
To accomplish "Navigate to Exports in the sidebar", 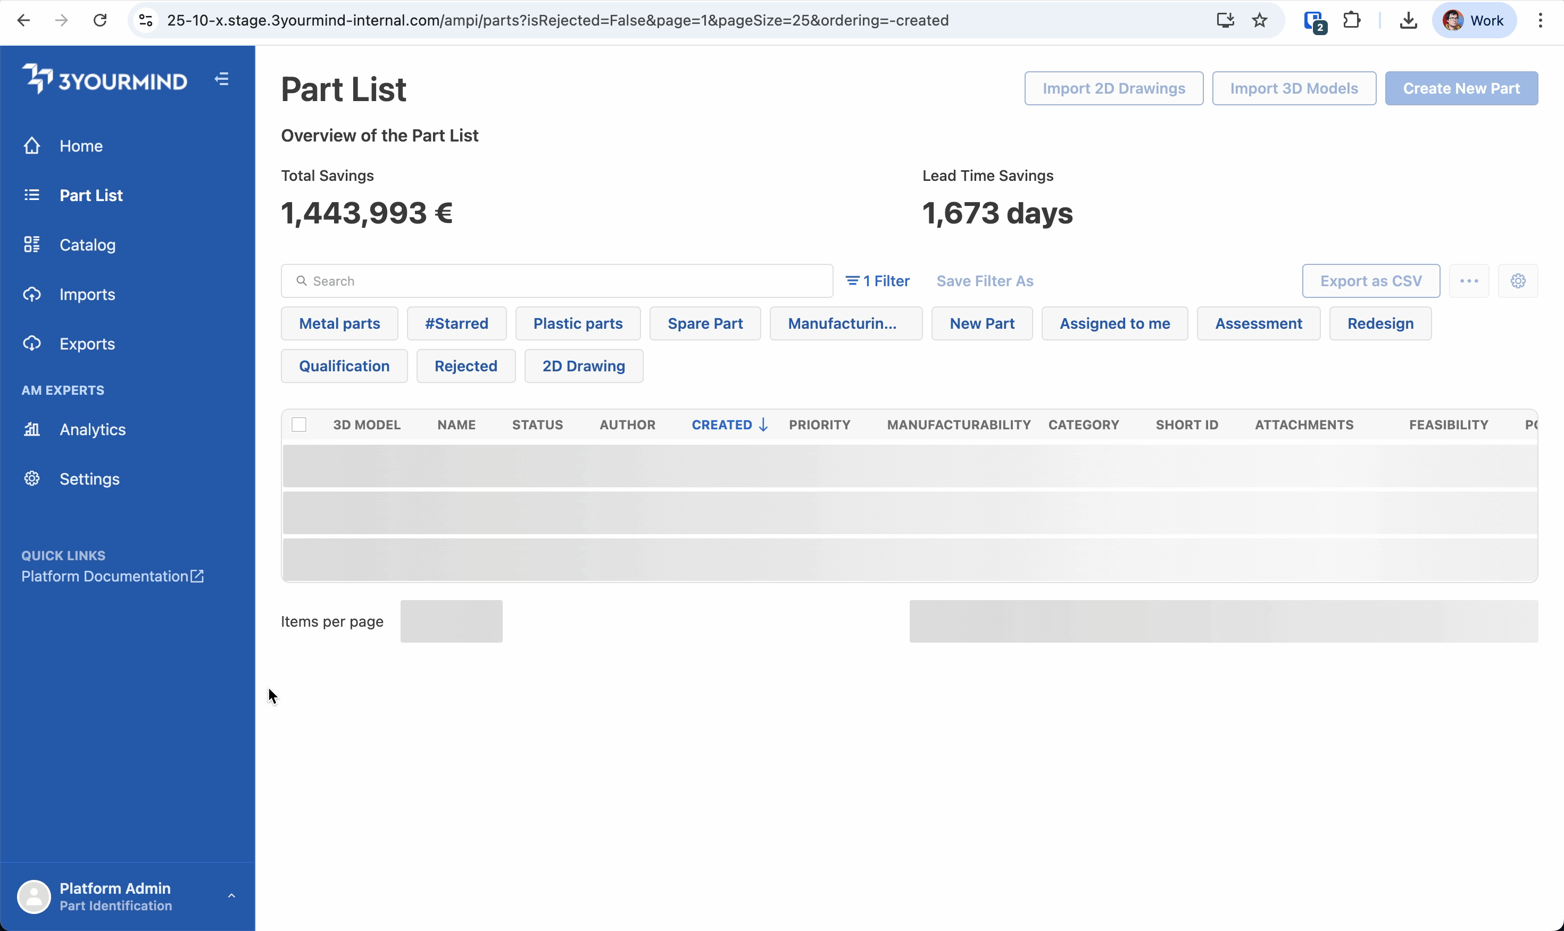I will click(x=87, y=344).
